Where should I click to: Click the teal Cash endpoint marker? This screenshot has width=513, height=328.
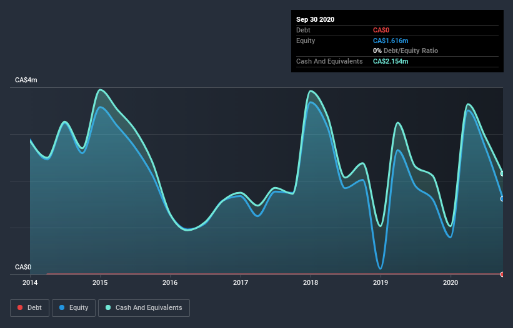(502, 173)
